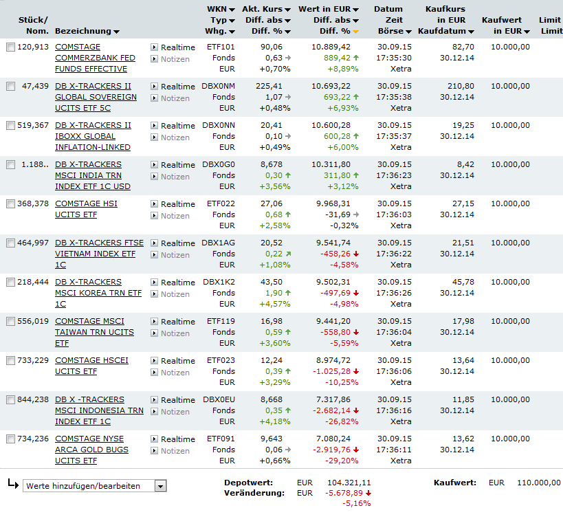Click Realtime arrow icon for FTSE VIETNAM INDEX
The image size is (563, 519).
point(154,243)
